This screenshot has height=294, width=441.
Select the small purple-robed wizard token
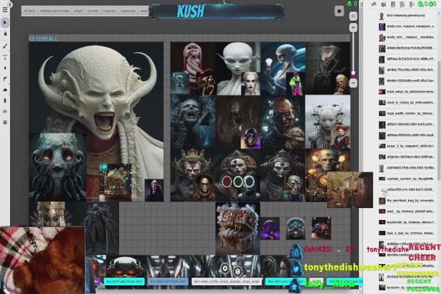pos(154,190)
